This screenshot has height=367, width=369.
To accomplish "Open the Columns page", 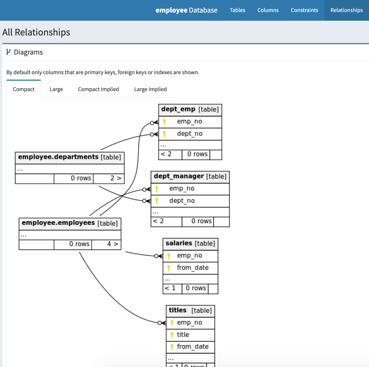I will pos(268,10).
